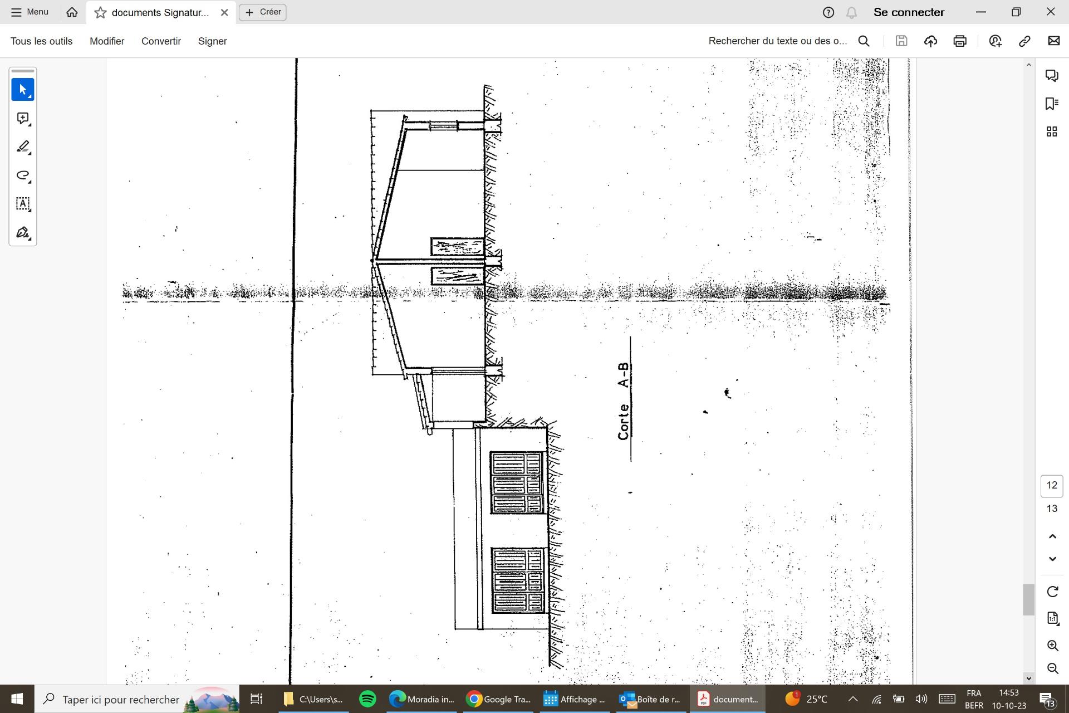
Task: Show hidden system tray icons
Action: (x=852, y=699)
